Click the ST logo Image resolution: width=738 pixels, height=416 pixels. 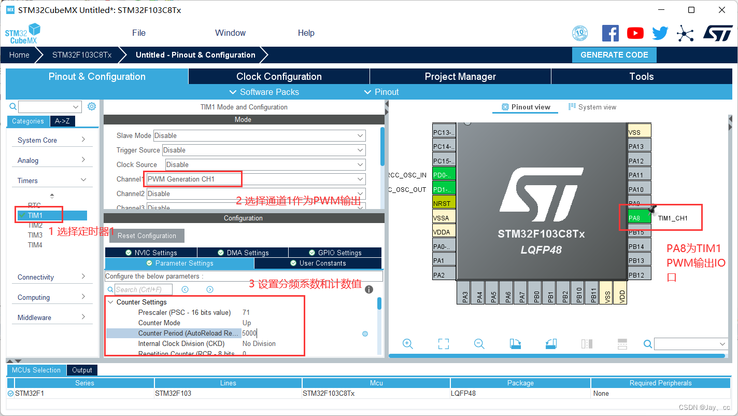[718, 33]
